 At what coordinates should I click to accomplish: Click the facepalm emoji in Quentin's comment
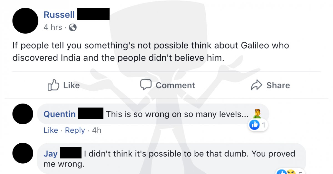coord(257,114)
